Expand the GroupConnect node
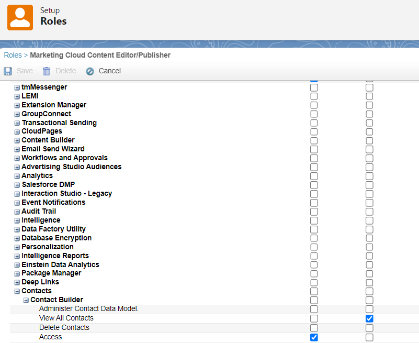Viewport: 419px width, 343px height. 17,114
